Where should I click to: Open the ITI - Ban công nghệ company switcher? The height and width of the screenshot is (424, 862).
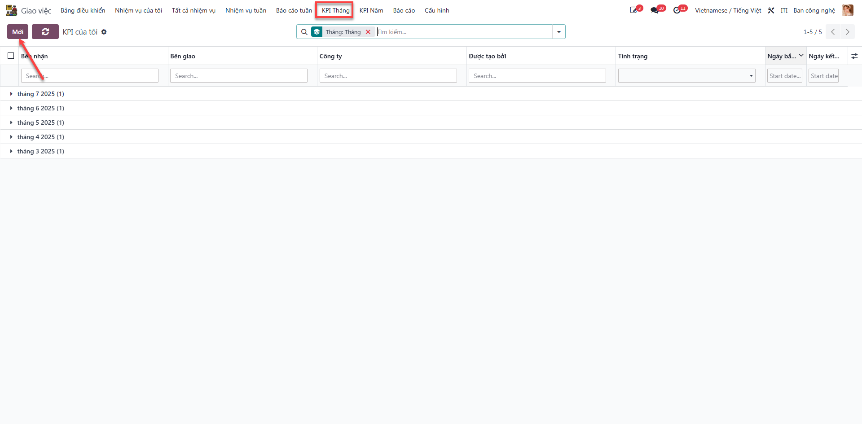click(808, 10)
